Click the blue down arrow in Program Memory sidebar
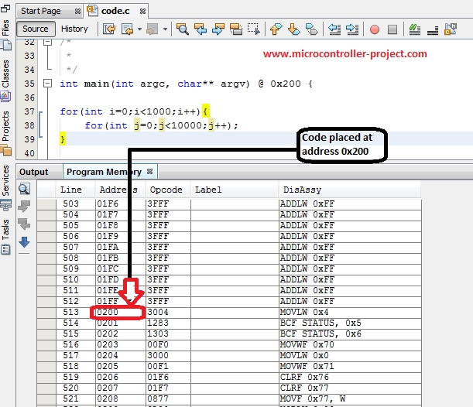473x407 pixels. point(24,241)
